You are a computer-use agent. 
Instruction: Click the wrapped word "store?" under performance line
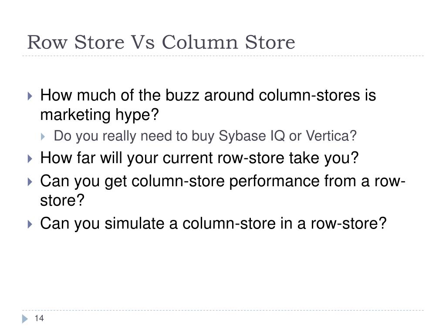tap(62, 200)
